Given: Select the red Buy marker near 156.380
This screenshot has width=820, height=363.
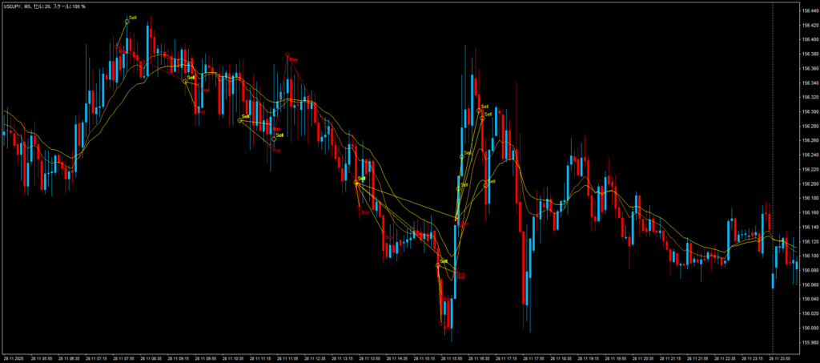Looking at the screenshot, I should pyautogui.click(x=287, y=55).
